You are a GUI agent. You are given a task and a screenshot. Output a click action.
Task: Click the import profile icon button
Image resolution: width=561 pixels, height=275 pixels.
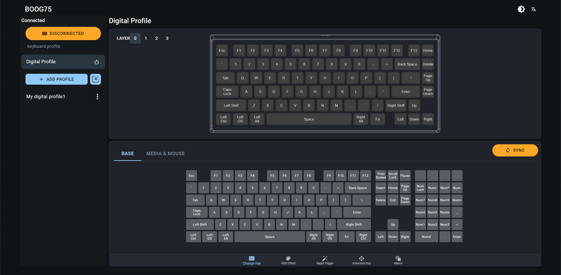tap(95, 79)
